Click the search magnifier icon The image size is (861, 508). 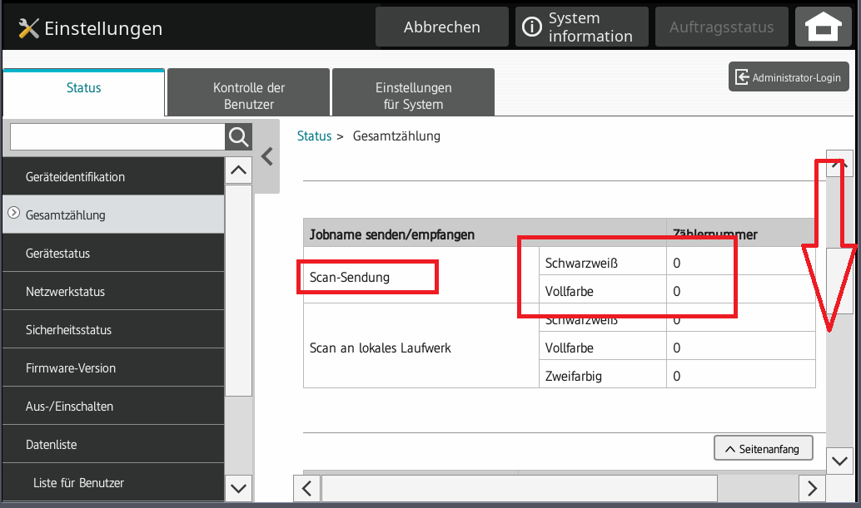238,137
